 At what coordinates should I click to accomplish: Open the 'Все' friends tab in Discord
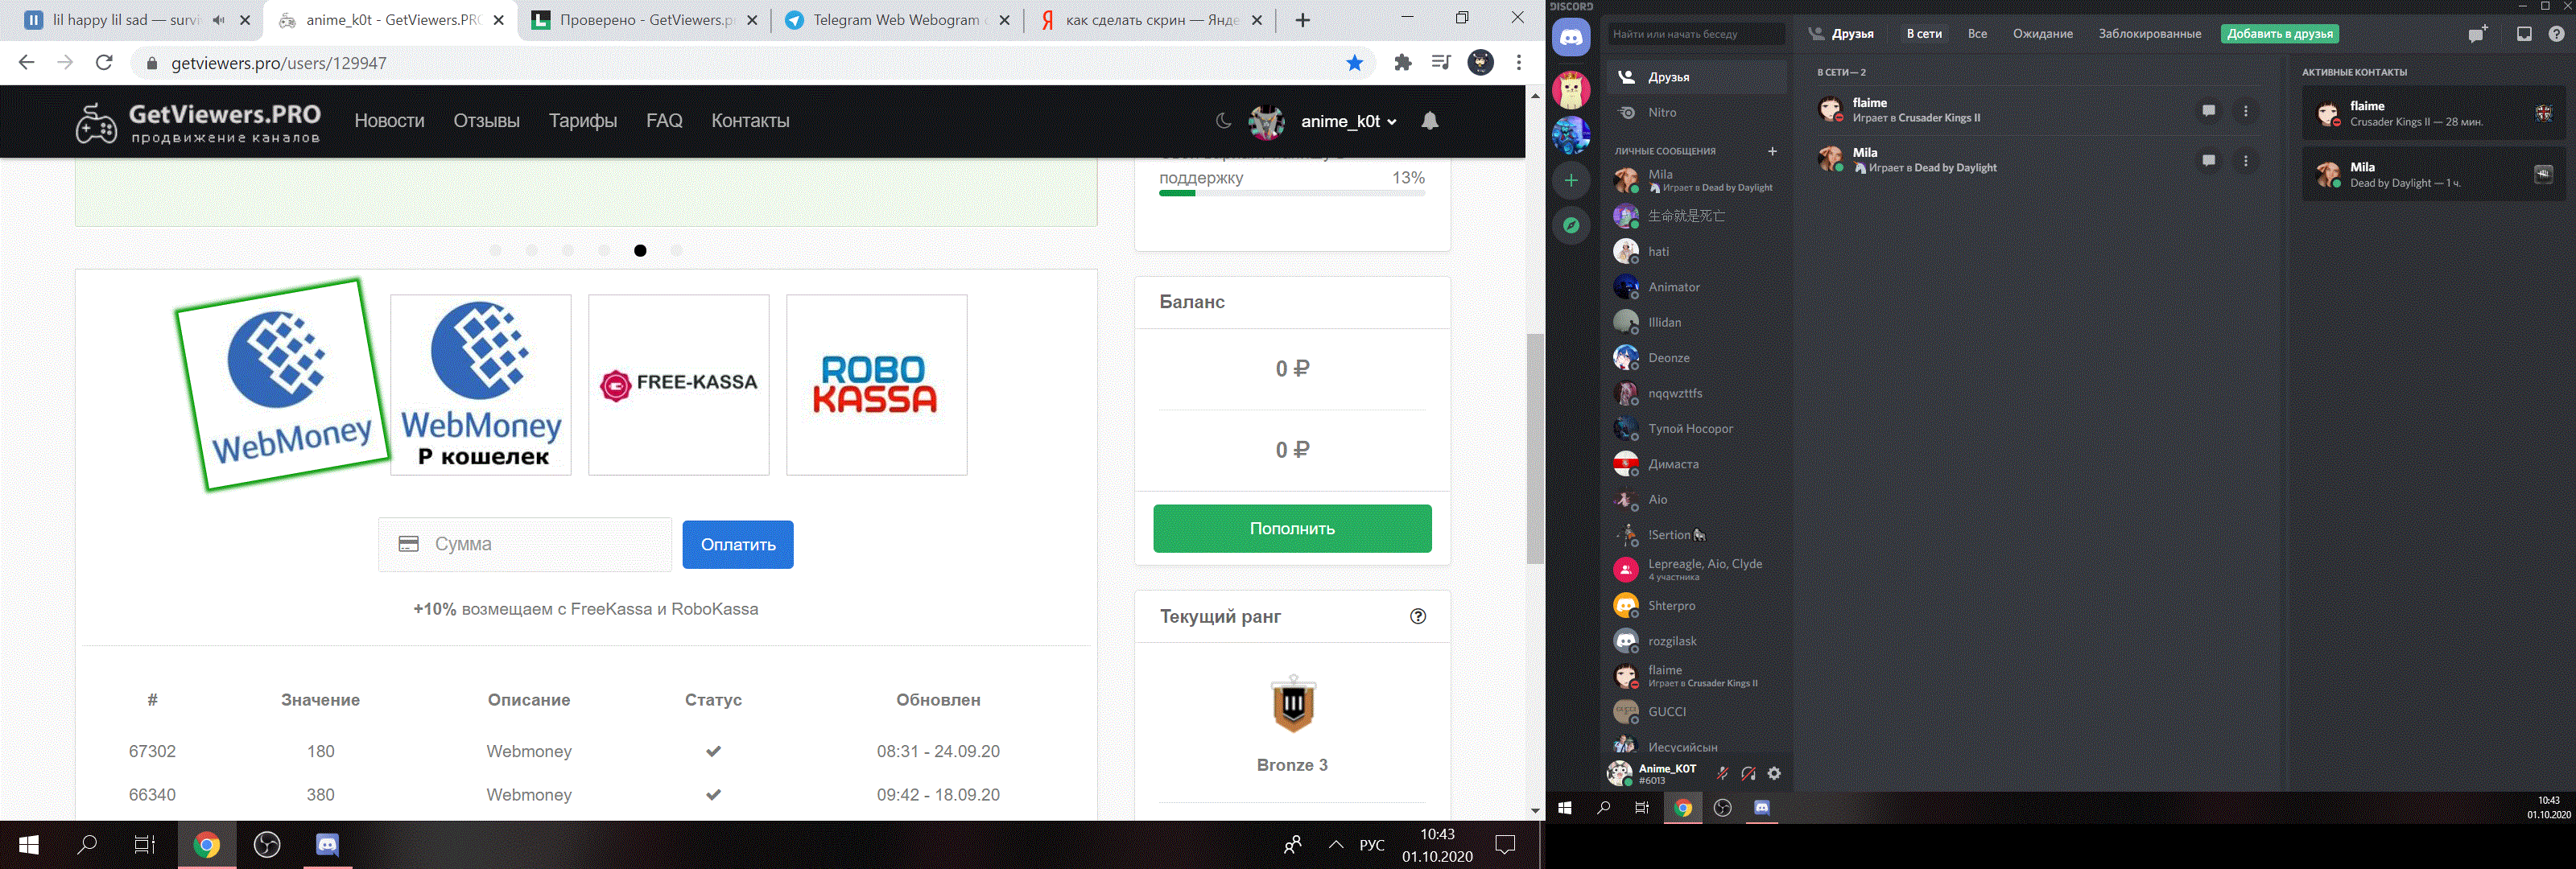click(1977, 34)
